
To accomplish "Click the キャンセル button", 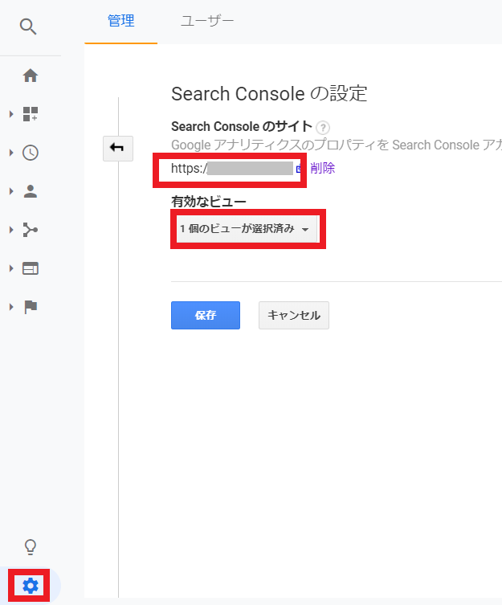I will click(x=294, y=315).
